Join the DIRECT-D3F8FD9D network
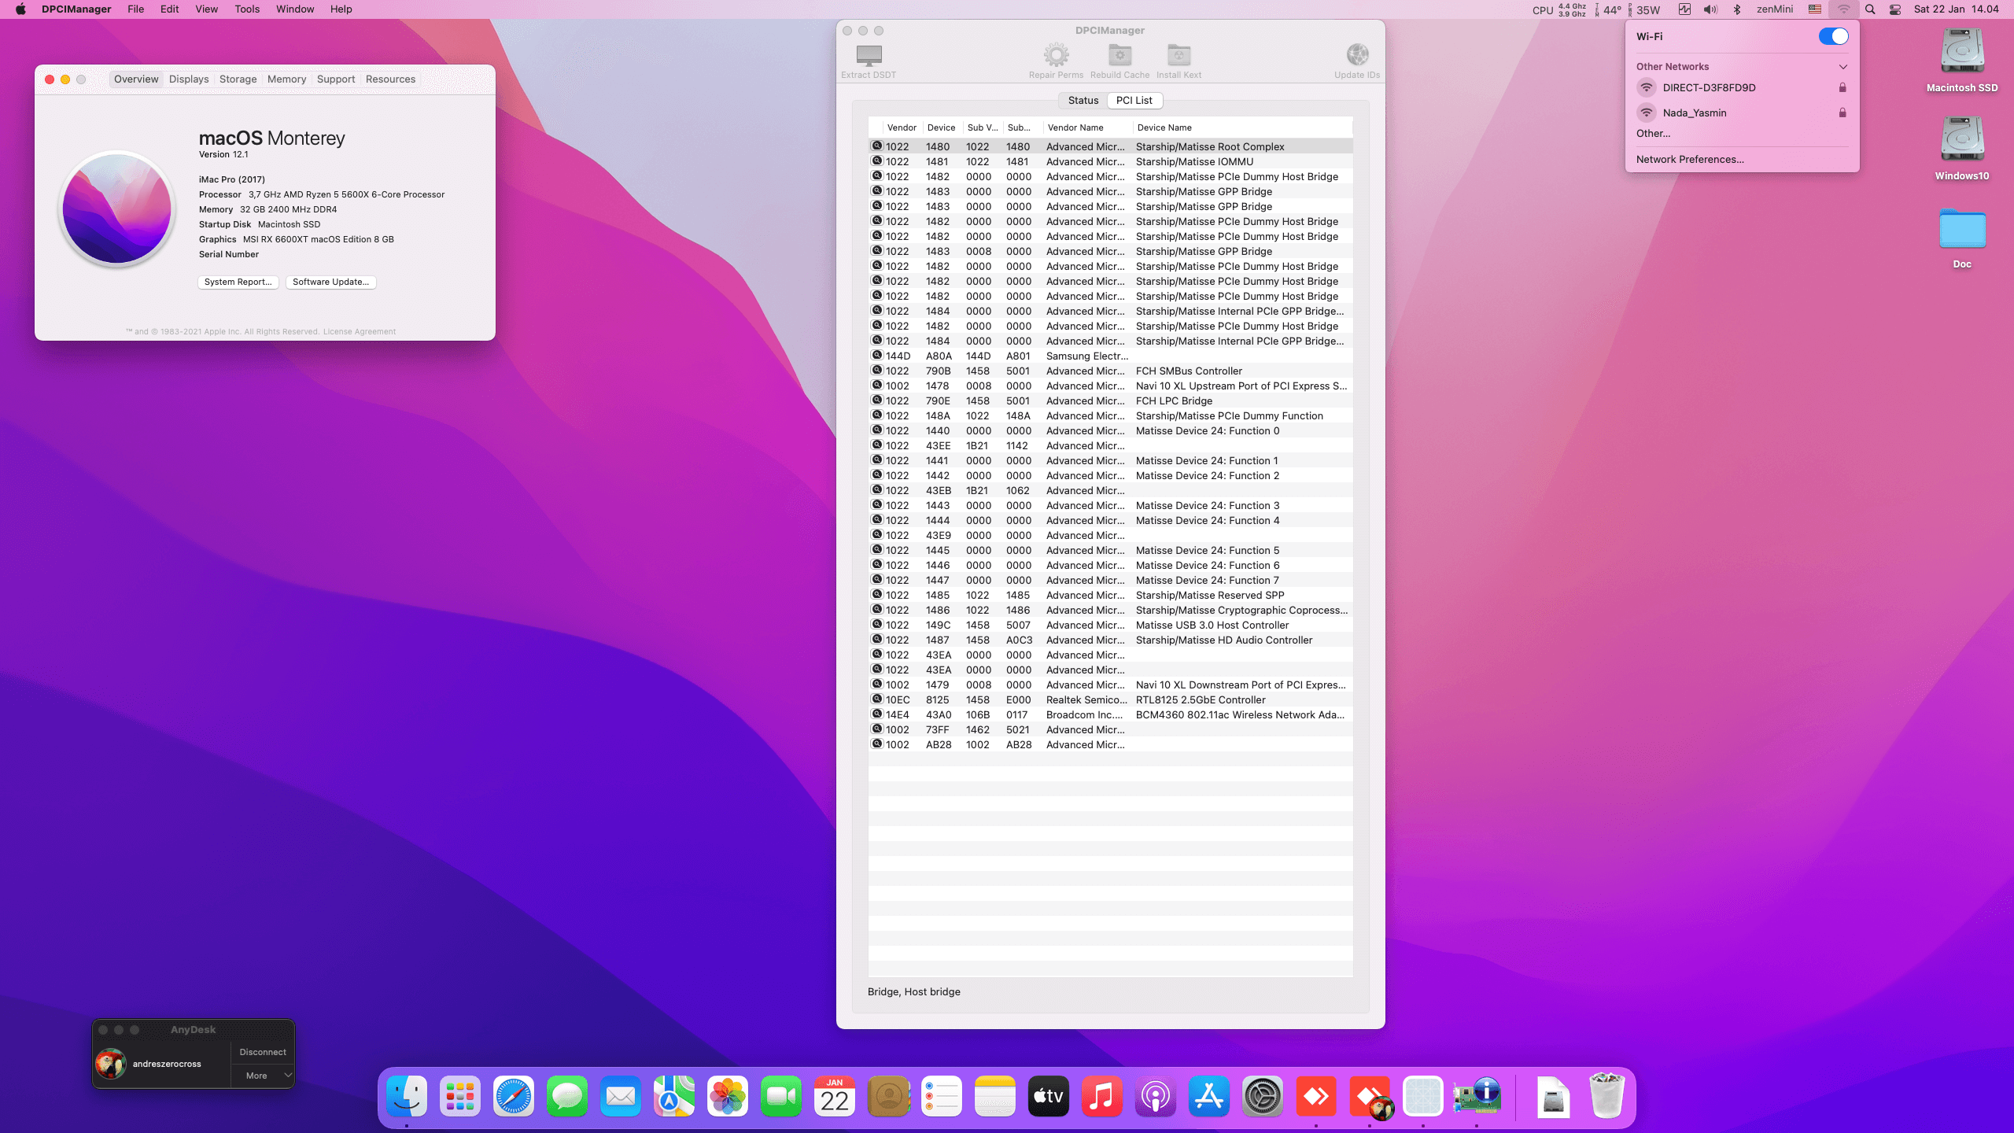The height and width of the screenshot is (1133, 2014). coord(1742,87)
